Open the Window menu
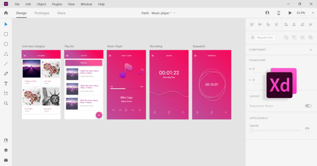The image size is (317, 166). pos(87,4)
